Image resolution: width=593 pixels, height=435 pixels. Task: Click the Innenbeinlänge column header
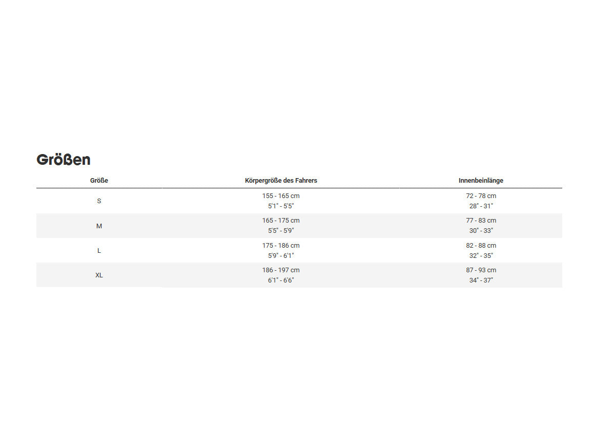[481, 181]
